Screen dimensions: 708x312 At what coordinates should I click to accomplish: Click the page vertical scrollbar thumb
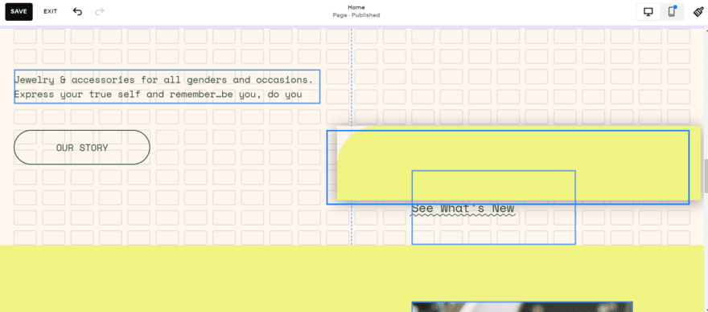tap(706, 176)
